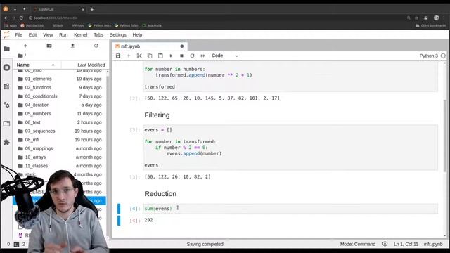This screenshot has height=253, width=450.
Task: Create a new folder in file browser
Action: [49, 46]
